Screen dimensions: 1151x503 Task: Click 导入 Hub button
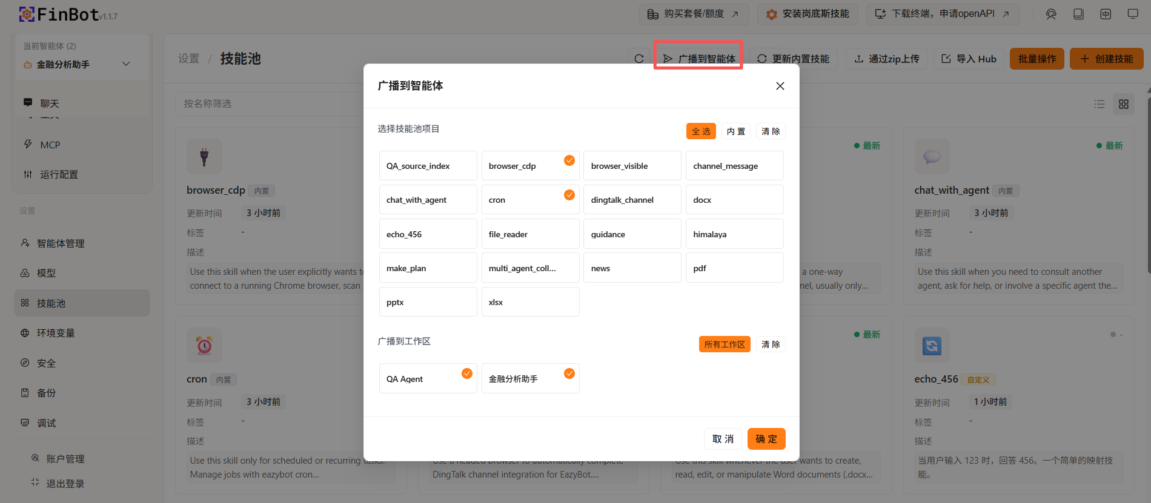[x=969, y=59]
